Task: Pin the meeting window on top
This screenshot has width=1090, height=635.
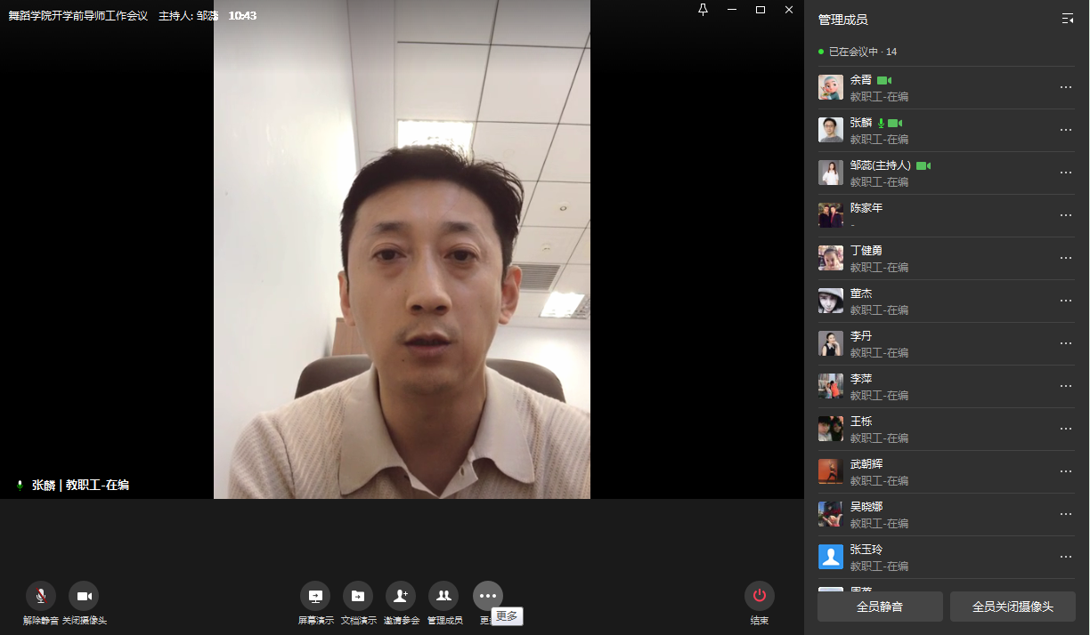Action: (x=703, y=10)
